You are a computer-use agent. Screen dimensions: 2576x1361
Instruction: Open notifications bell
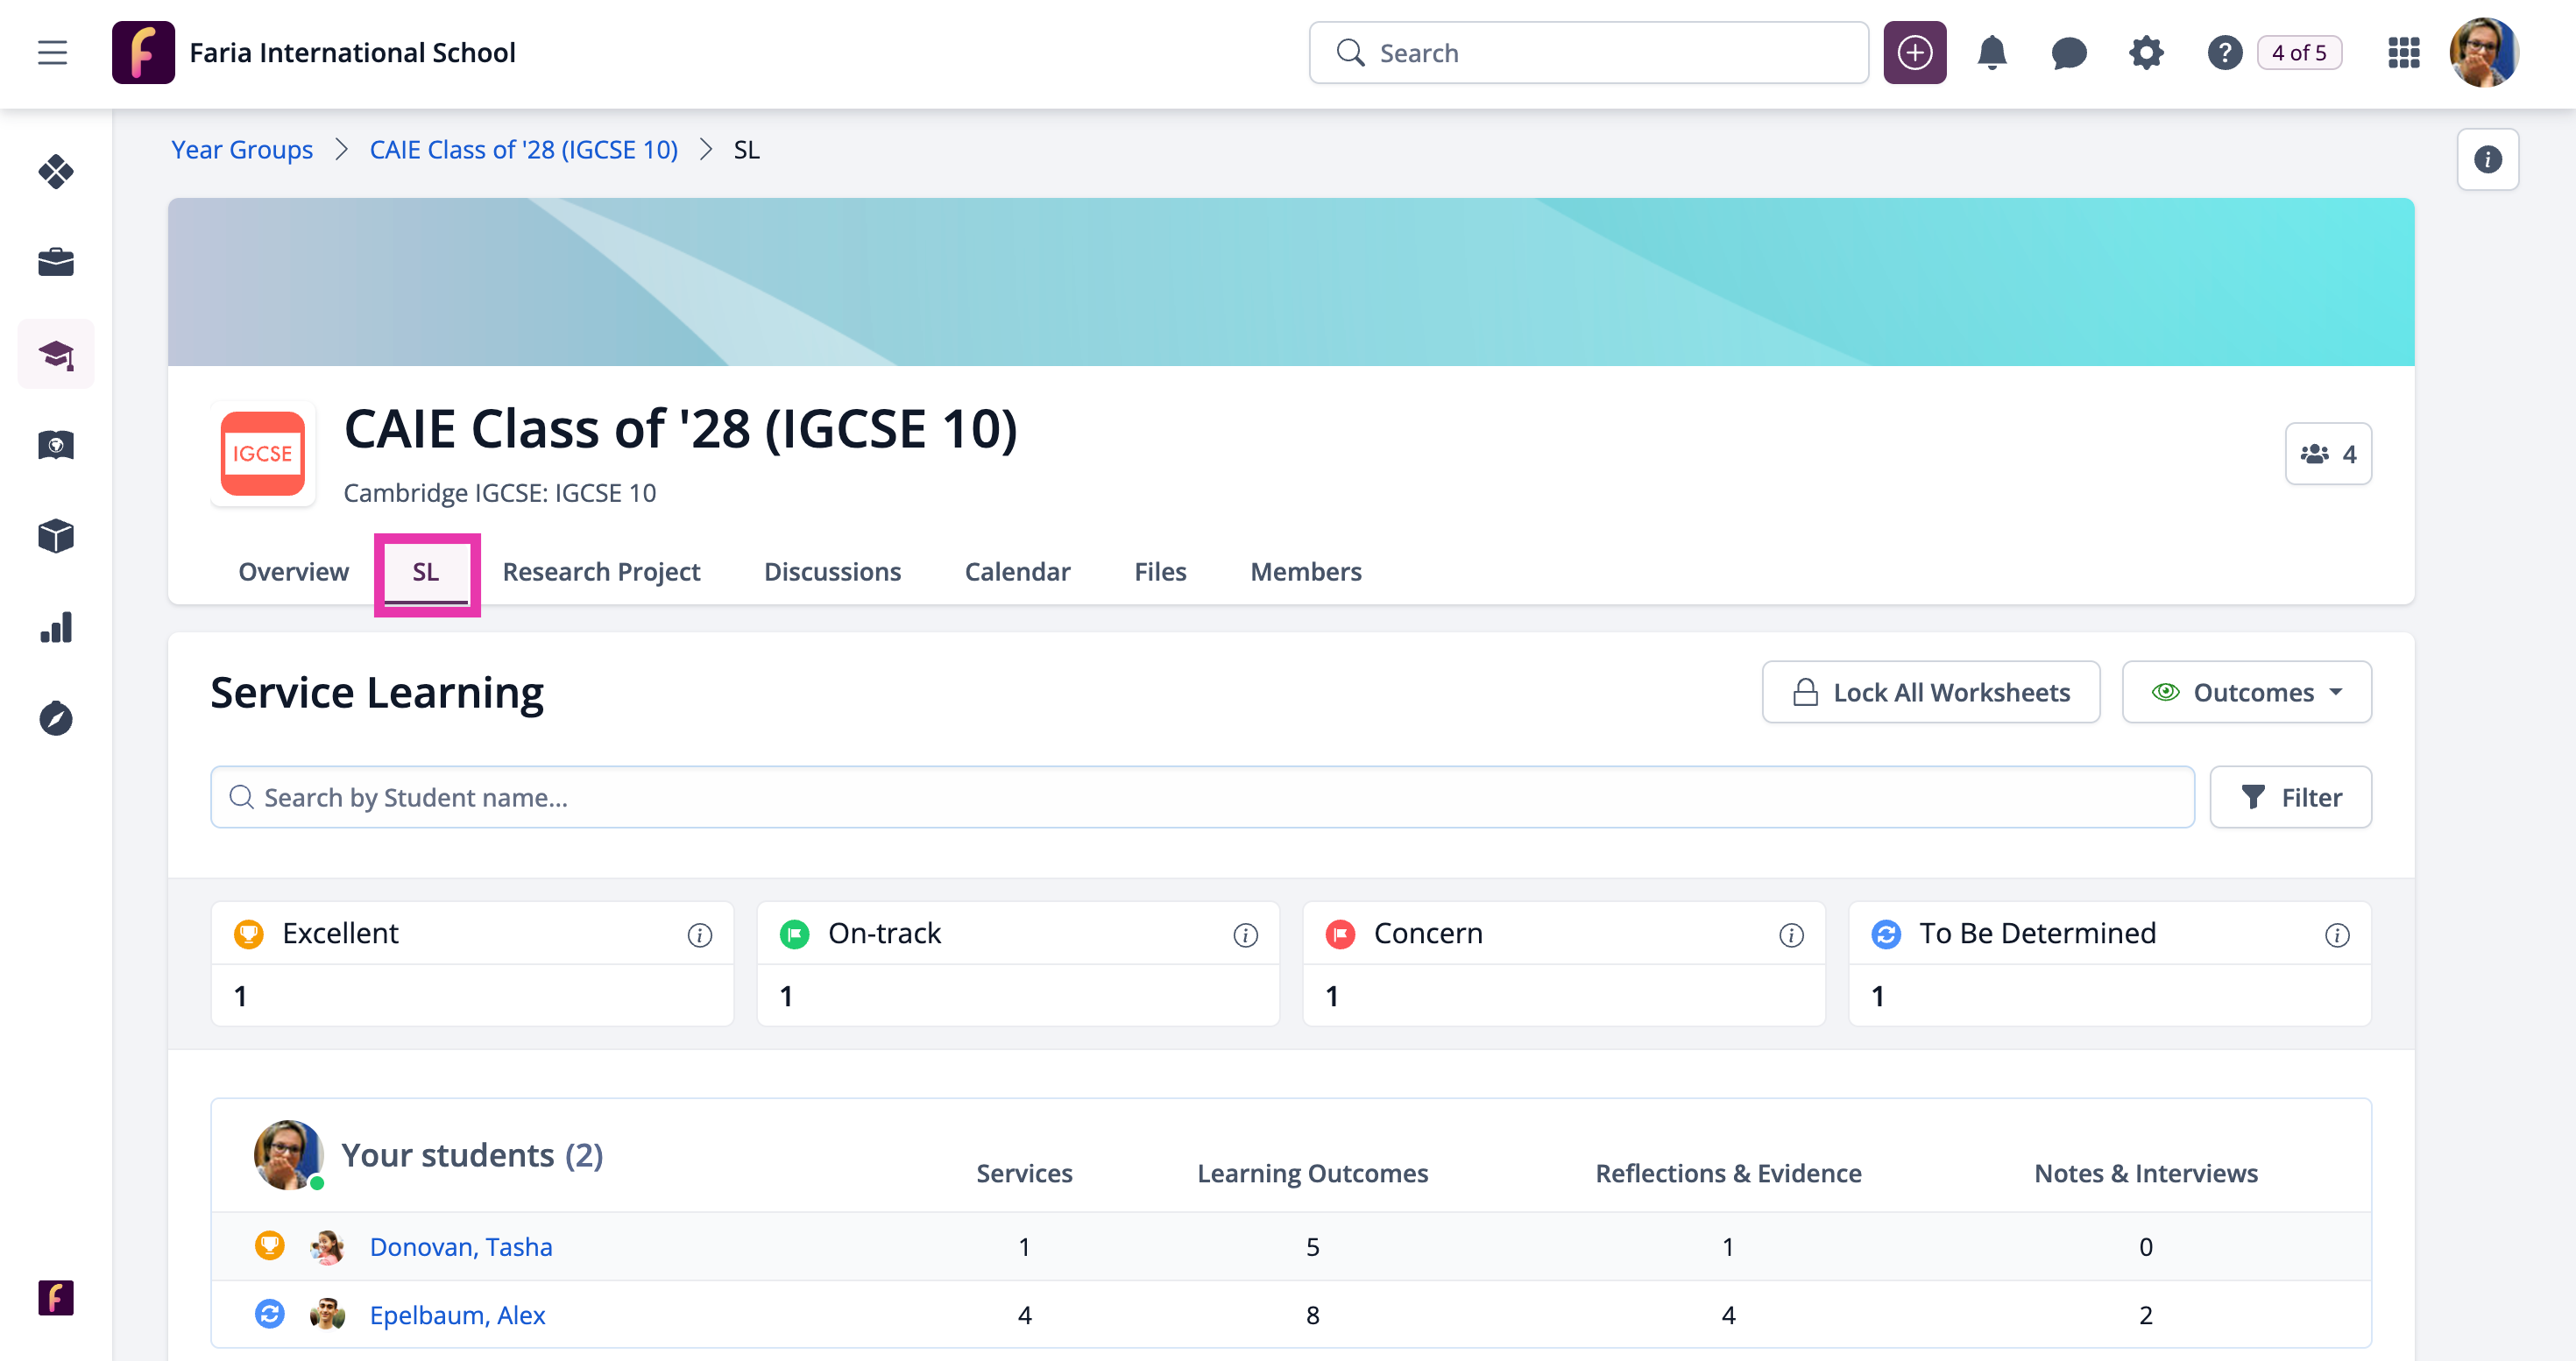pos(1991,53)
